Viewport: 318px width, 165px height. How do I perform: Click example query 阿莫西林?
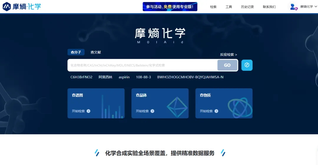(105, 77)
